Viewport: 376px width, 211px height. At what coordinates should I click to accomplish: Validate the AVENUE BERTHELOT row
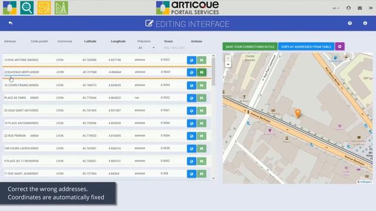point(202,73)
